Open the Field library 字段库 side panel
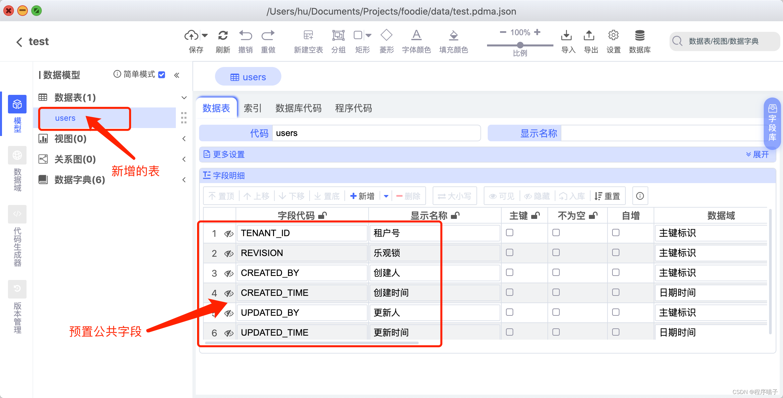Screen dimensions: 783x398 click(x=772, y=123)
